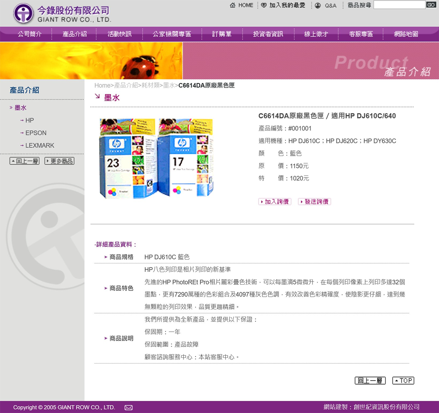
Task: Click the ladybug banner image
Action: coord(91,61)
